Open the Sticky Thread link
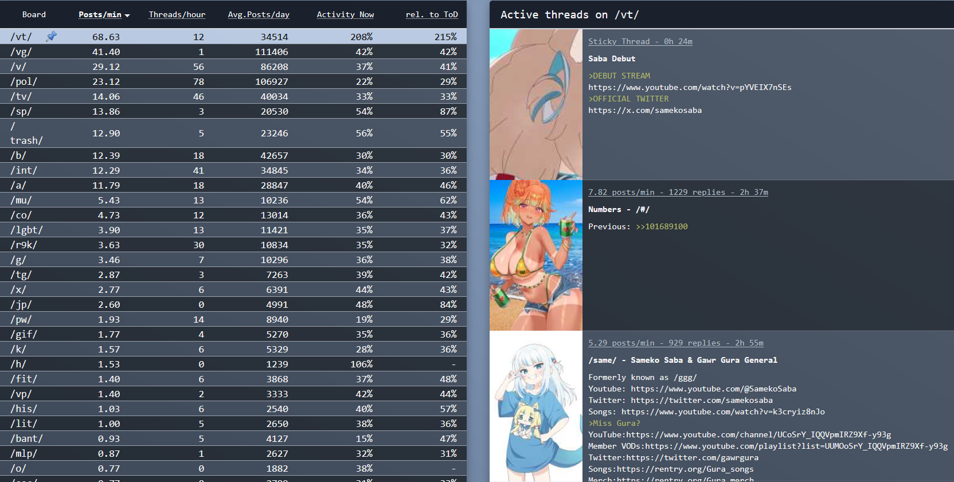The width and height of the screenshot is (954, 482). [640, 41]
